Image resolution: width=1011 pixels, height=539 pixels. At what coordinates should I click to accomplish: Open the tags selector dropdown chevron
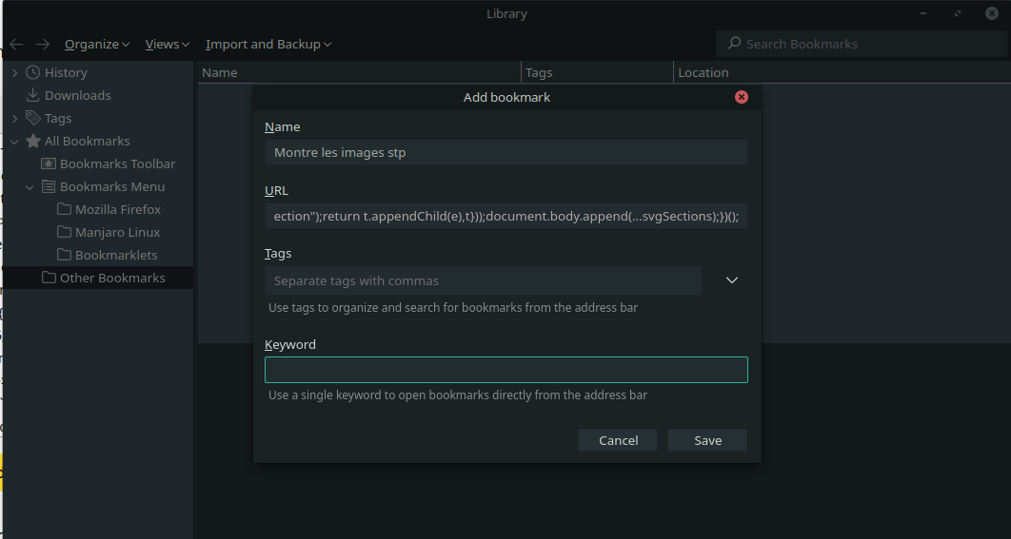click(732, 280)
